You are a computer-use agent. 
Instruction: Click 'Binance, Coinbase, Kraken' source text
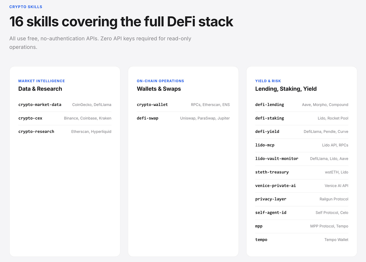[x=88, y=118]
